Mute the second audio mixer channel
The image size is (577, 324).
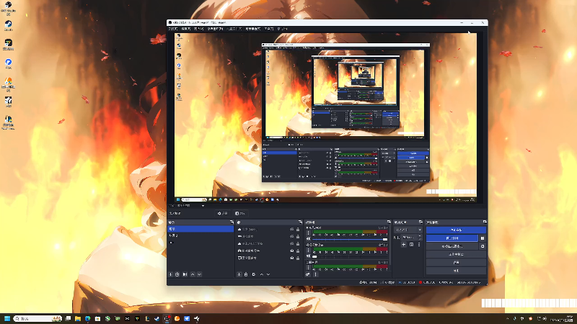pos(309,256)
